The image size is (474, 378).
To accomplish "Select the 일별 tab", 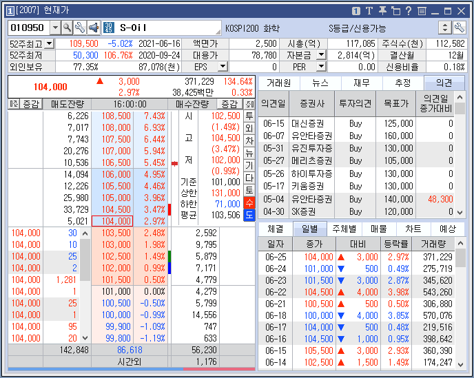I will click(310, 229).
